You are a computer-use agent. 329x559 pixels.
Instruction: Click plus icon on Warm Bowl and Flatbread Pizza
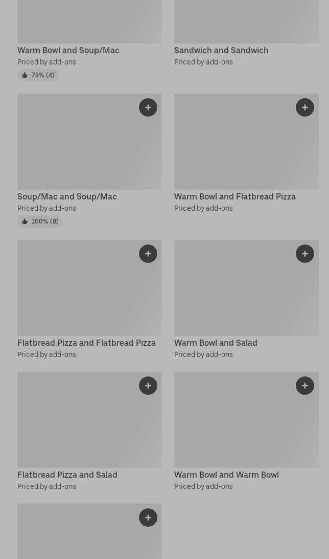[x=305, y=107]
